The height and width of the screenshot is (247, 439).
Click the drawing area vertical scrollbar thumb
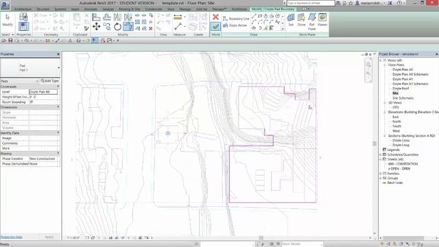click(x=375, y=143)
